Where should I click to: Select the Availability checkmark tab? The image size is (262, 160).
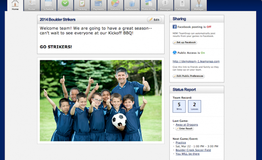65,5
